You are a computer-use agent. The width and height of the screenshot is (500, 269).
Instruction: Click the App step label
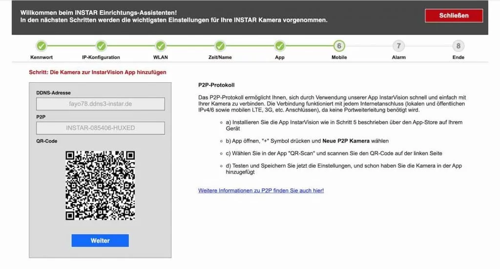[x=280, y=58]
